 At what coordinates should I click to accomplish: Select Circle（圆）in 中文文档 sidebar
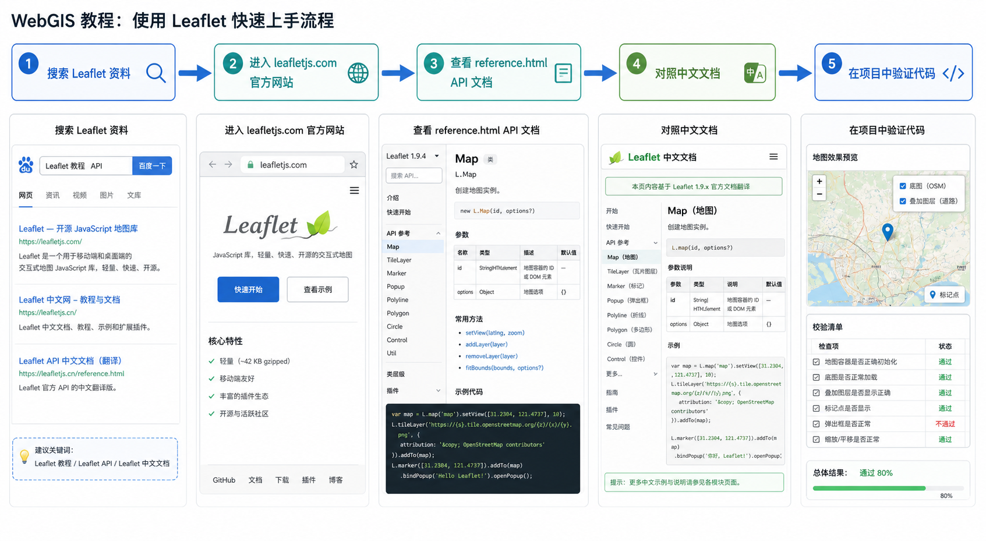[621, 344]
